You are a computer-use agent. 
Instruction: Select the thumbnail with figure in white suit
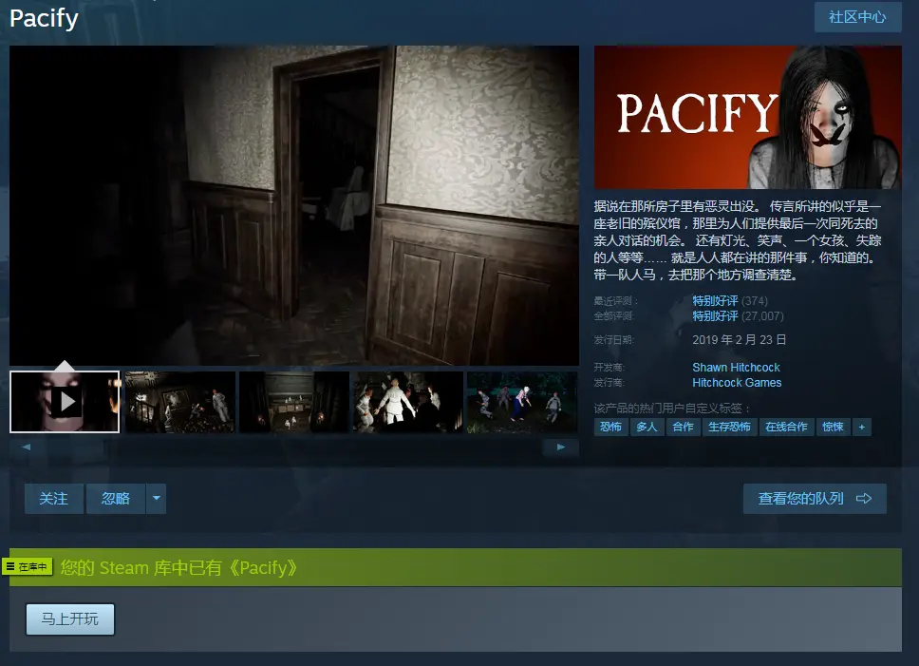tap(408, 402)
